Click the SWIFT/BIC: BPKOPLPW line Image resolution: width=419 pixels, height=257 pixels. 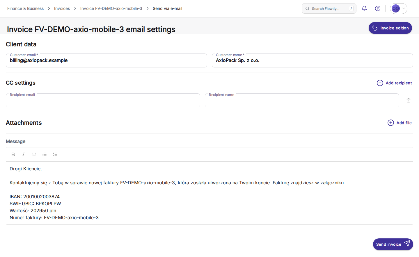pos(35,204)
